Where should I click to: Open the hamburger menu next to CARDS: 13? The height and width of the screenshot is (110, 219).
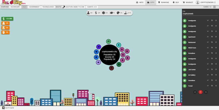pos(214,7)
